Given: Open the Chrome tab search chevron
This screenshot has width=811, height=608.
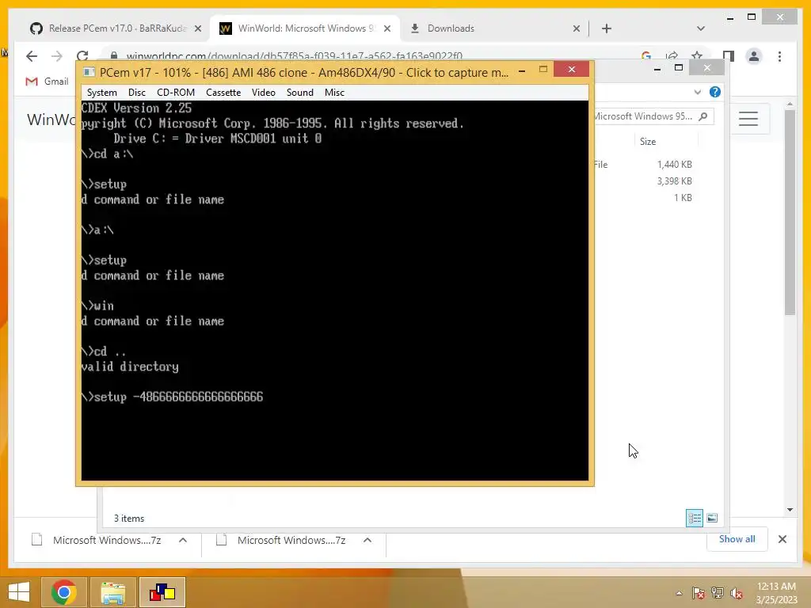Looking at the screenshot, I should tap(700, 28).
